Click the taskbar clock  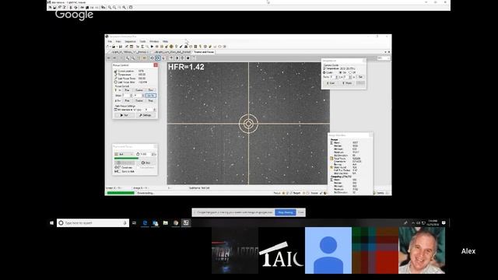pyautogui.click(x=433, y=222)
